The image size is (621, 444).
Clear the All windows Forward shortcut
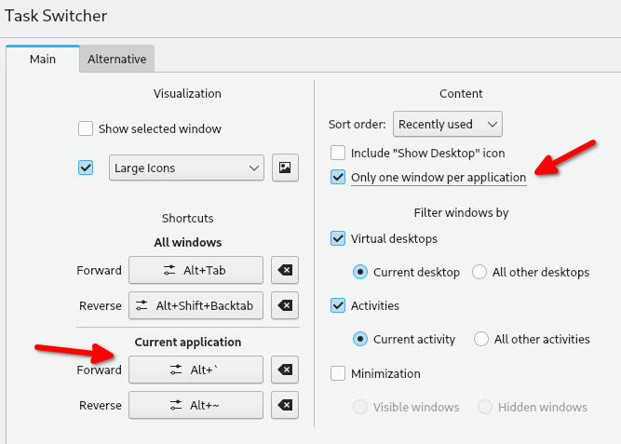pos(285,271)
